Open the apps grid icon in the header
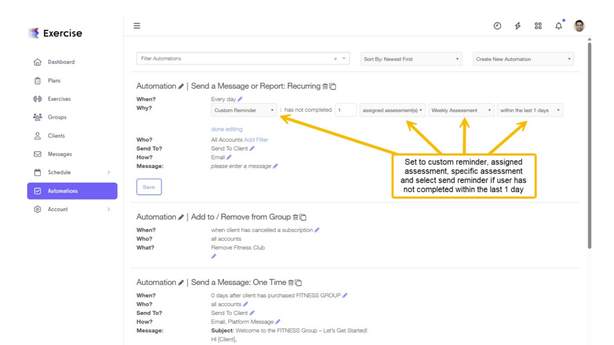This screenshot has height=345, width=614. pos(538,26)
